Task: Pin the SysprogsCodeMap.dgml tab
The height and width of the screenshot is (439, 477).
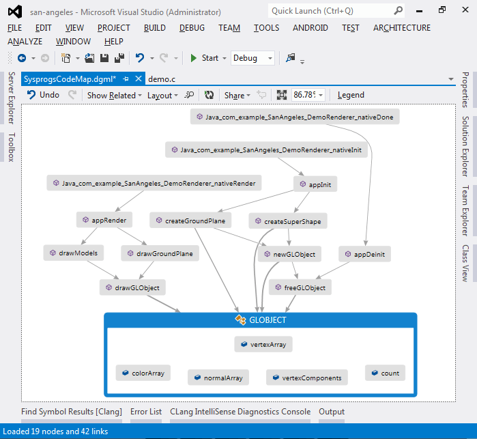Action: point(126,79)
